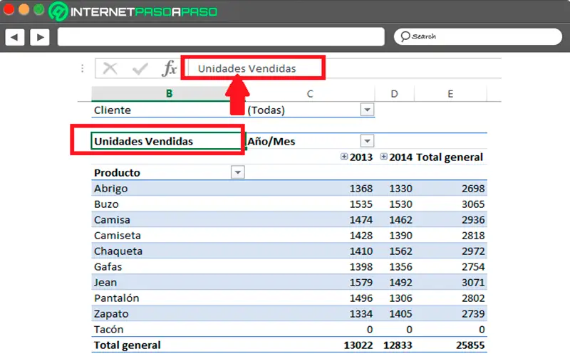Click the browser back arrow button

tap(14, 37)
